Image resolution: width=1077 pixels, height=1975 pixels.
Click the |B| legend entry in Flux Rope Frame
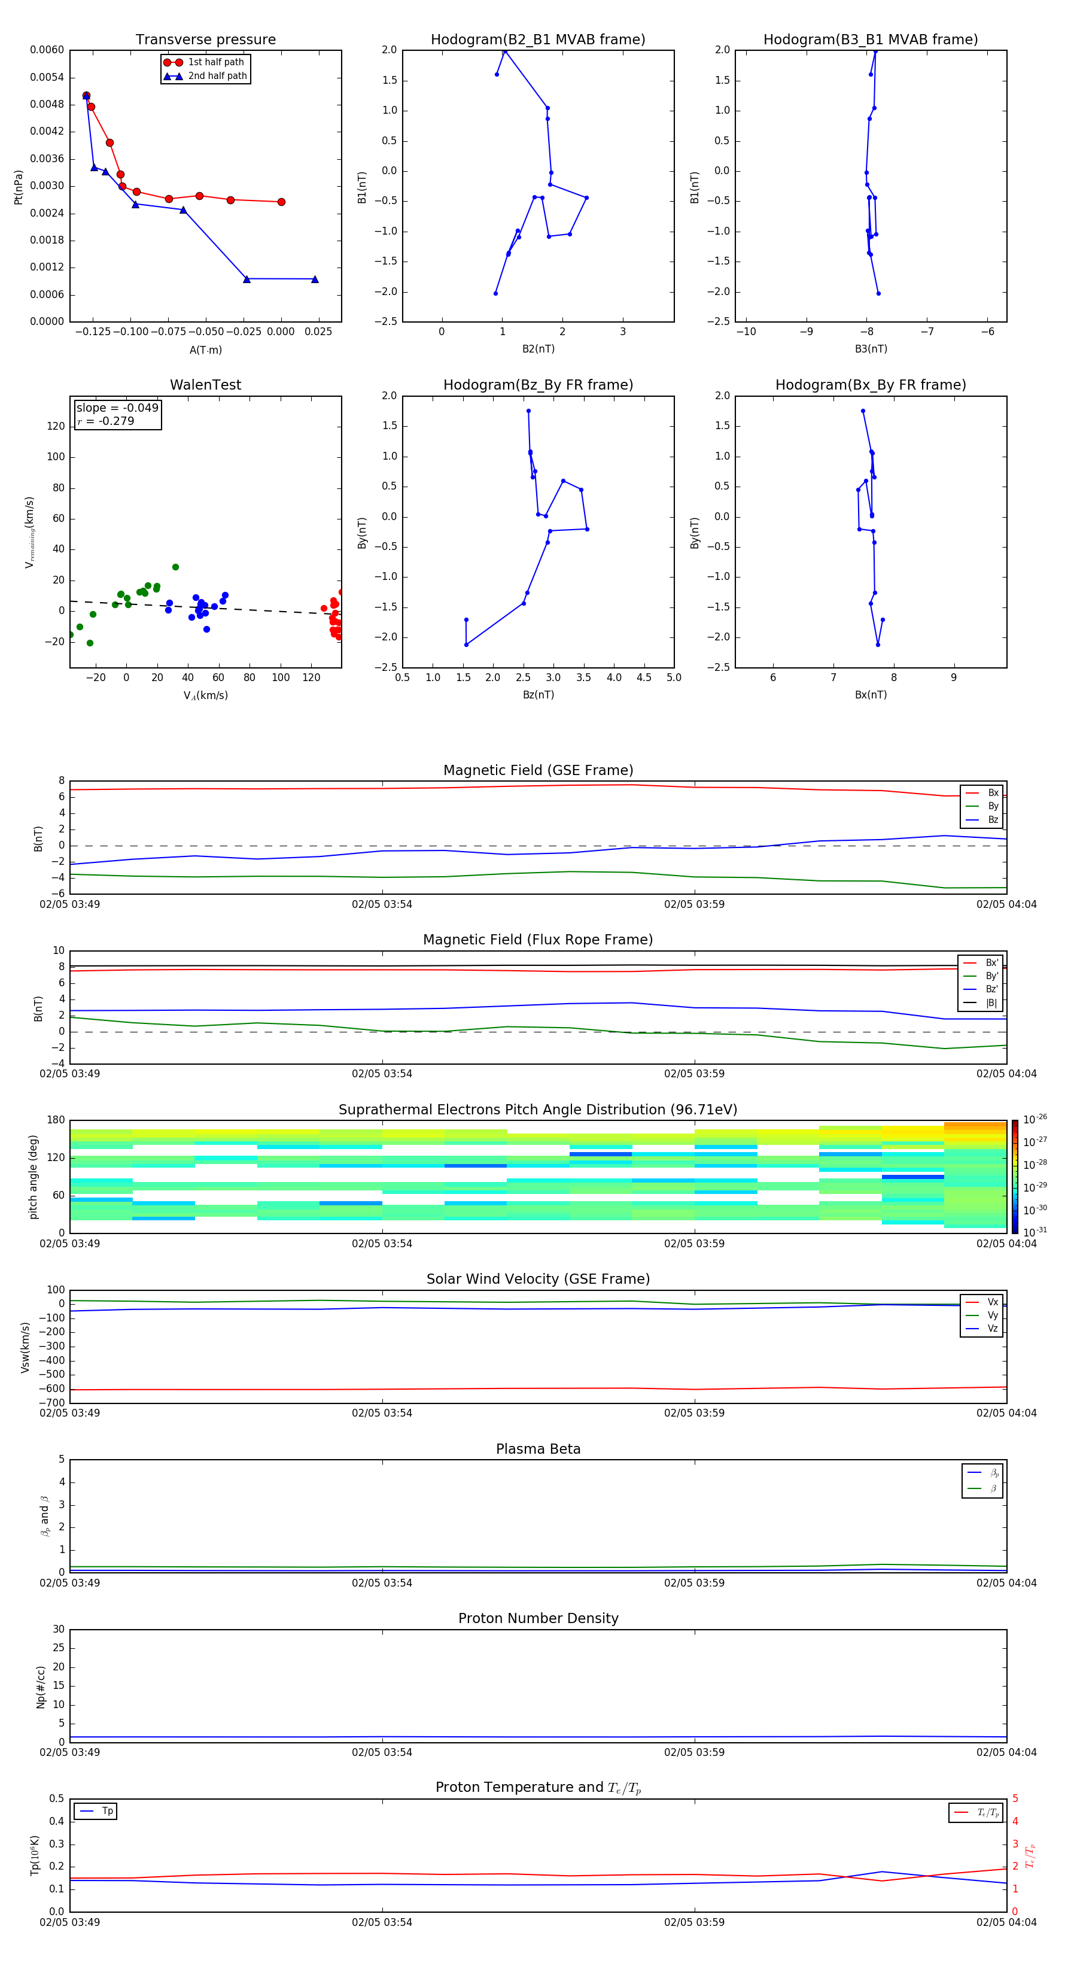981,1003
